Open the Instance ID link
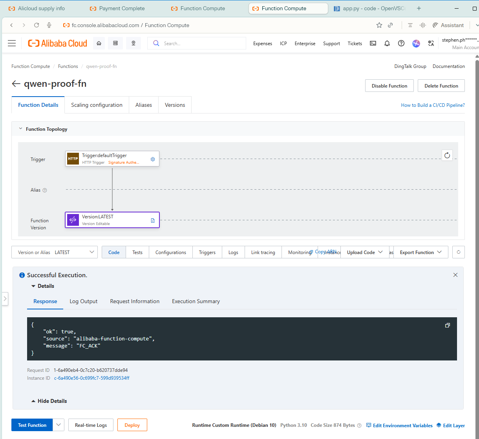The height and width of the screenshot is (439, 479). (92, 378)
